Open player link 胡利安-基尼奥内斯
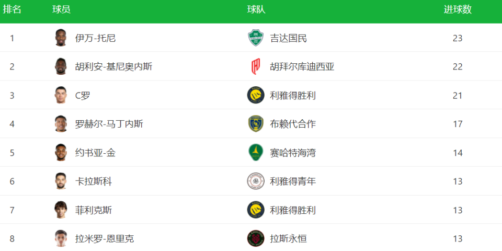 [113, 66]
